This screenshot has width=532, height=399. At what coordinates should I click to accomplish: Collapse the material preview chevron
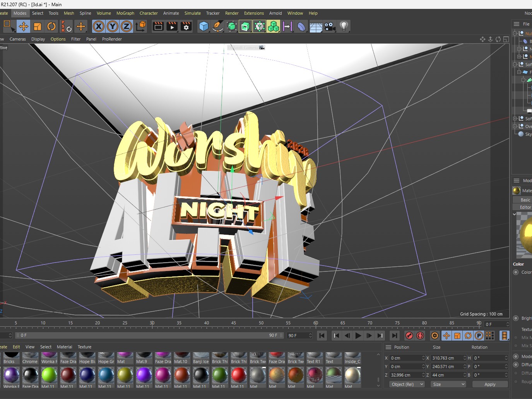(x=514, y=214)
